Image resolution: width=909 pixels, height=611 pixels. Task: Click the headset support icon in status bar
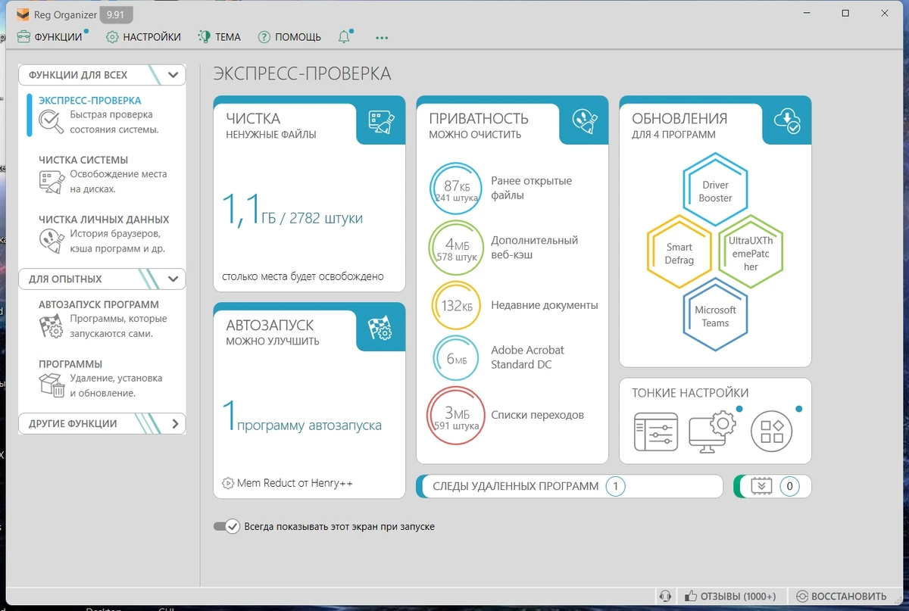point(665,597)
